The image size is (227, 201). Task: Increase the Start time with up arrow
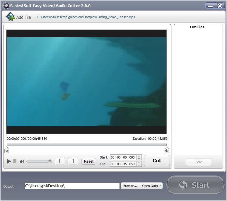pos(139,156)
